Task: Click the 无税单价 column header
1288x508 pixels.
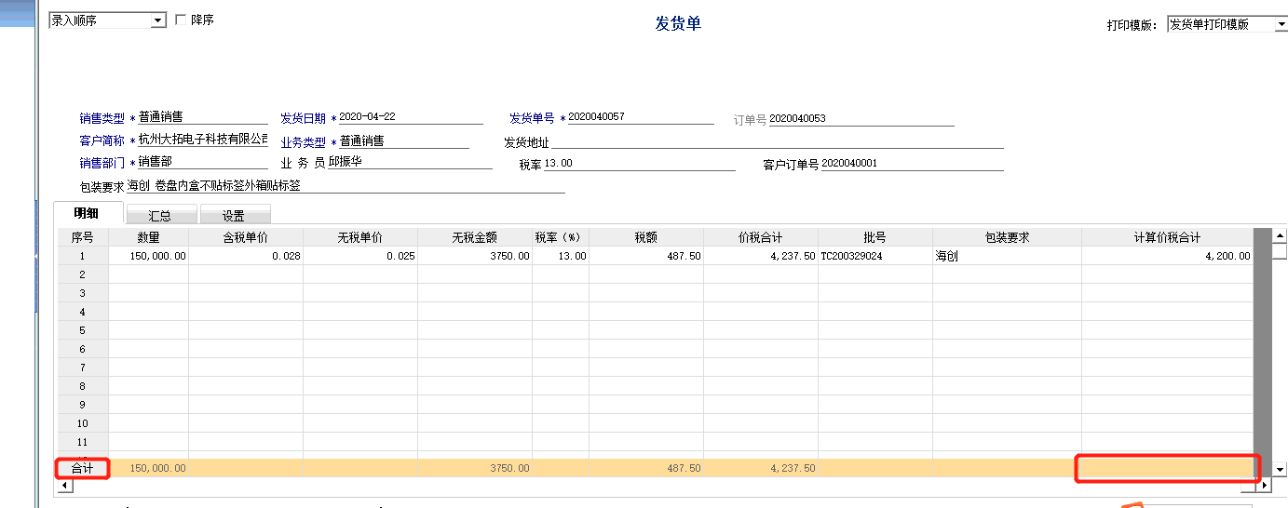Action: pos(360,237)
